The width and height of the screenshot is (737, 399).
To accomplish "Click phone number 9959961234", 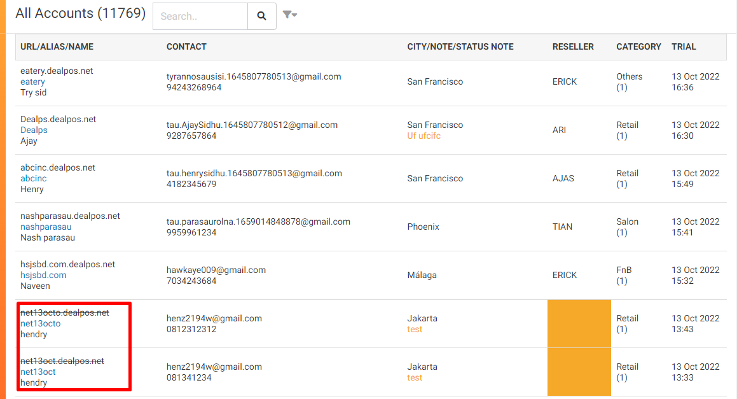I will tap(191, 233).
